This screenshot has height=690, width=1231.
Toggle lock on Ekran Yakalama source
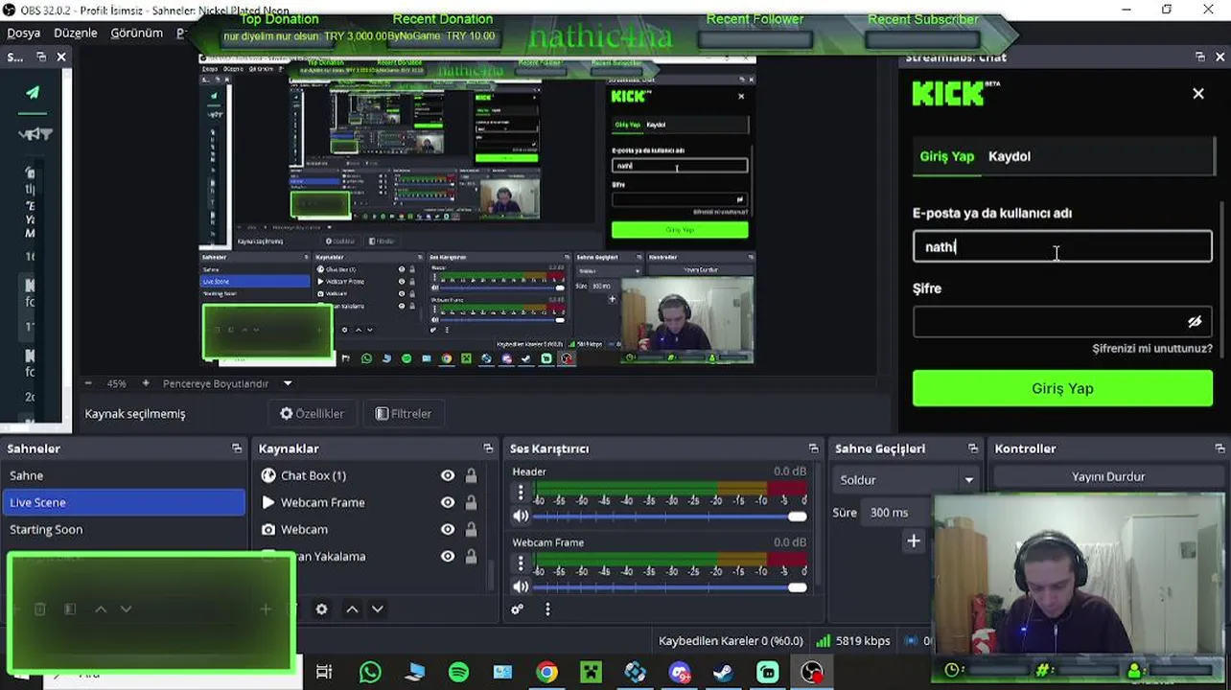[471, 556]
